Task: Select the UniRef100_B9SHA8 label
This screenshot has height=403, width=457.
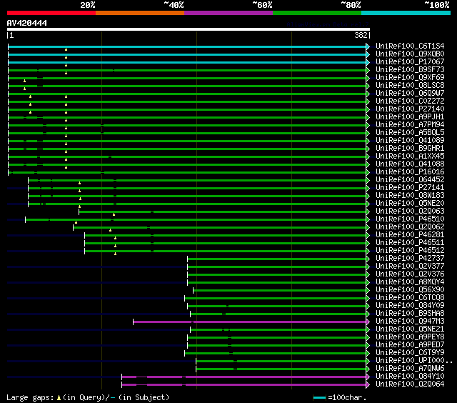Action: [x=410, y=314]
